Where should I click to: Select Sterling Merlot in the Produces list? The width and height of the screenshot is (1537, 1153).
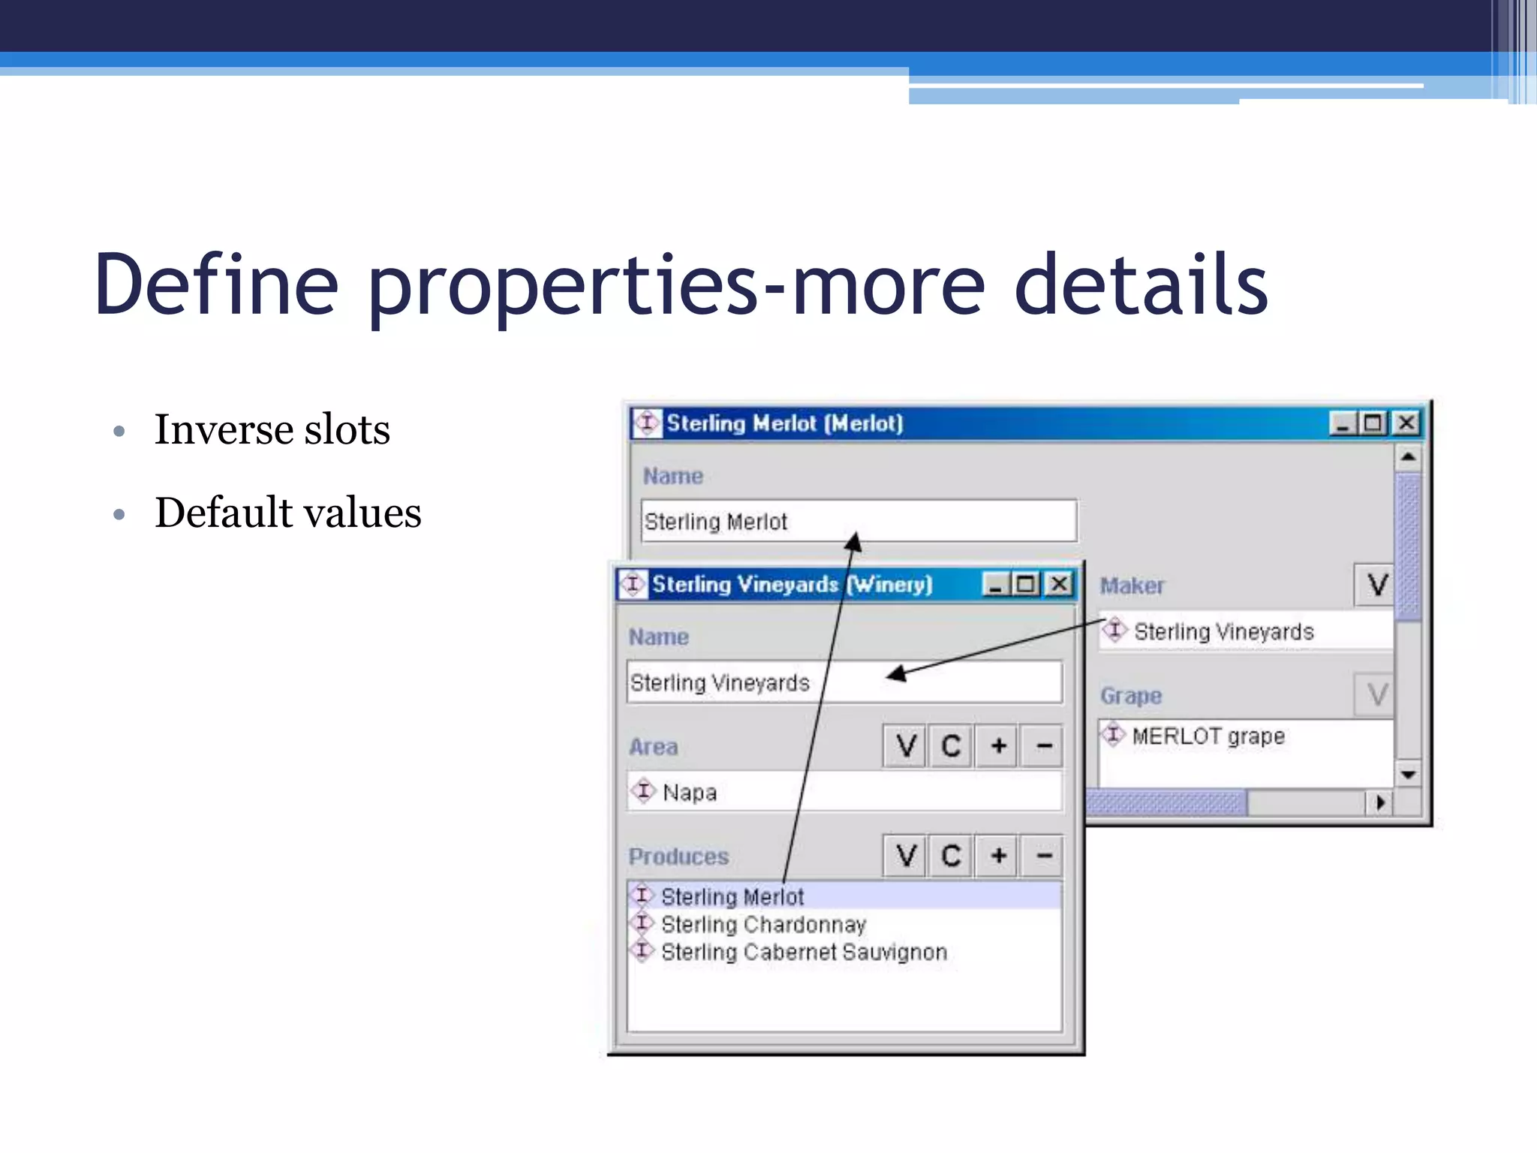(x=845, y=896)
